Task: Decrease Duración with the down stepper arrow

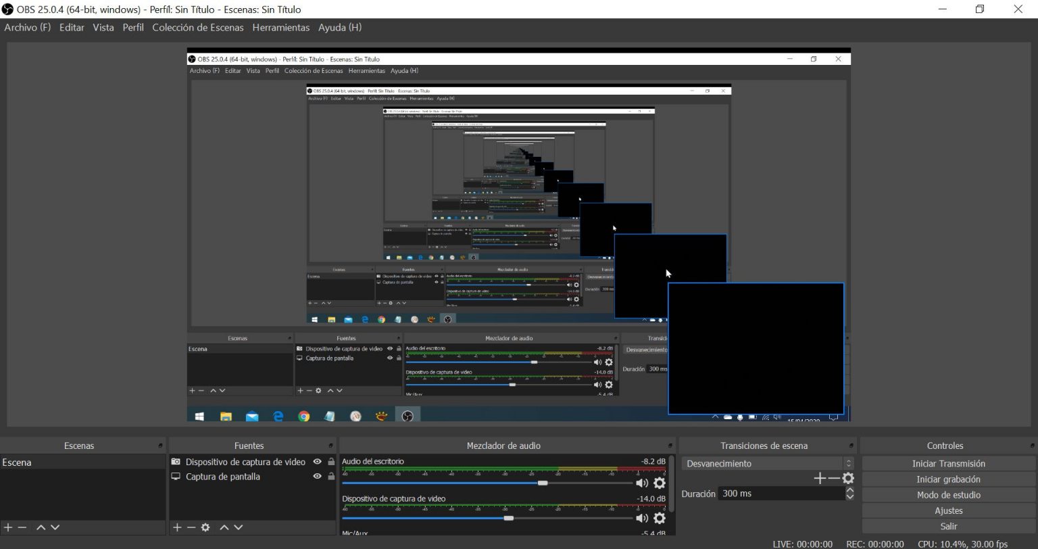Action: pos(850,497)
